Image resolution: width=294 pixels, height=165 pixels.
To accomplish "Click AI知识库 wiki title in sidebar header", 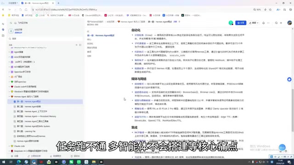I will coord(18,30).
